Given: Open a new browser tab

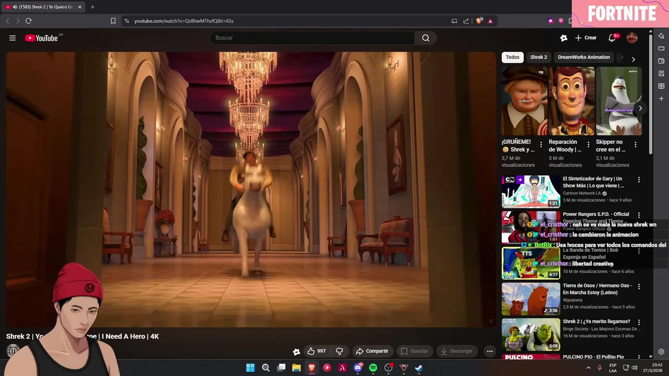Looking at the screenshot, I should tap(93, 7).
